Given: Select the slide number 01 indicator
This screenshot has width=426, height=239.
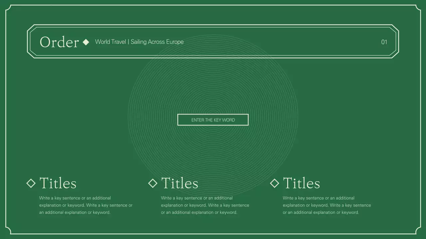Looking at the screenshot, I should 384,42.
